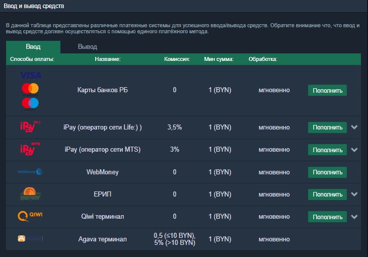Click the ЕРИП Расчет logo
The height and width of the screenshot is (257, 368).
pos(30,194)
